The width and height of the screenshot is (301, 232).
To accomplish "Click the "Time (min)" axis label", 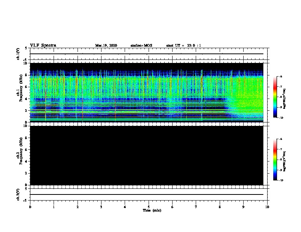I will 152,210.
